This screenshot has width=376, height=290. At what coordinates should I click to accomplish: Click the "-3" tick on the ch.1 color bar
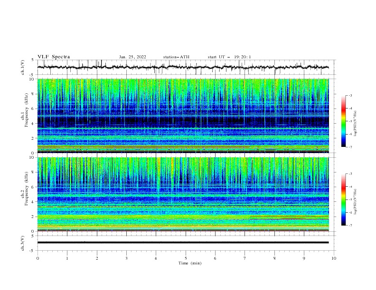pyautogui.click(x=350, y=95)
